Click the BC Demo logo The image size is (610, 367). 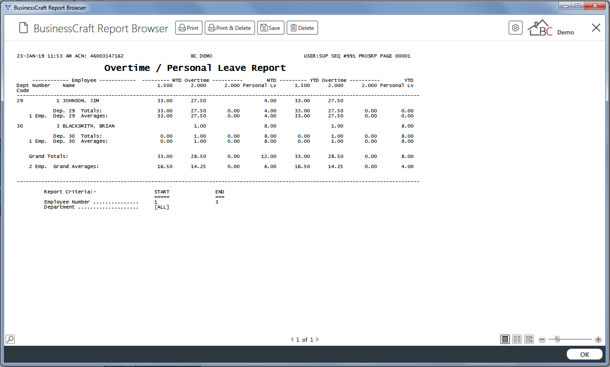pyautogui.click(x=551, y=28)
